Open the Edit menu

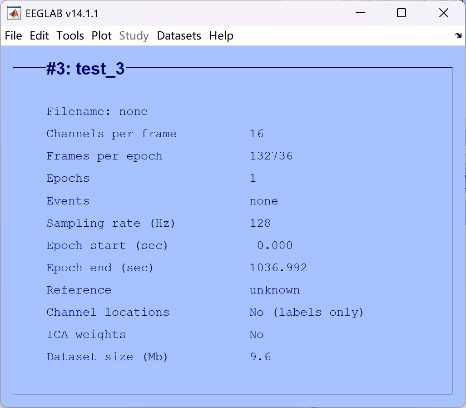click(x=39, y=36)
